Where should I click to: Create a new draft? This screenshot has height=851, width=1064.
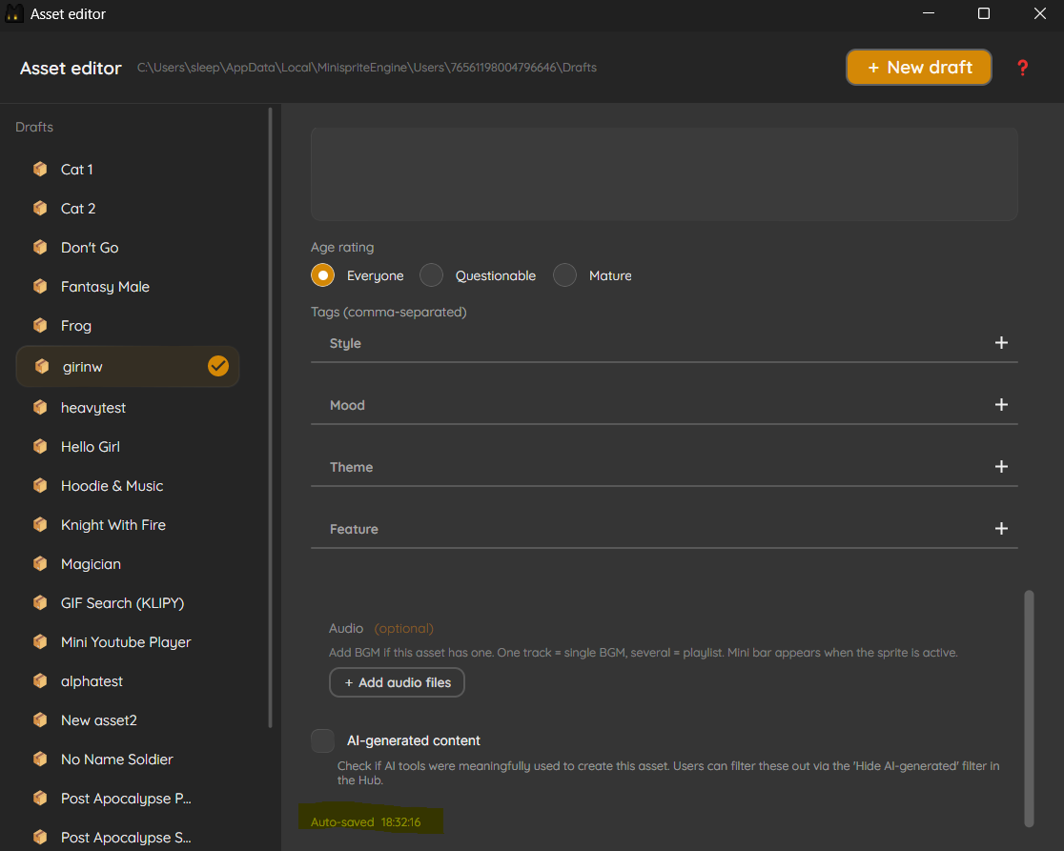pos(919,67)
